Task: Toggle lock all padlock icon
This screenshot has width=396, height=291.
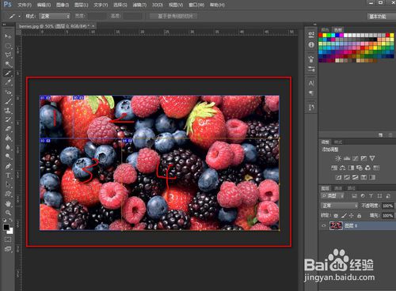Action: click(359, 216)
